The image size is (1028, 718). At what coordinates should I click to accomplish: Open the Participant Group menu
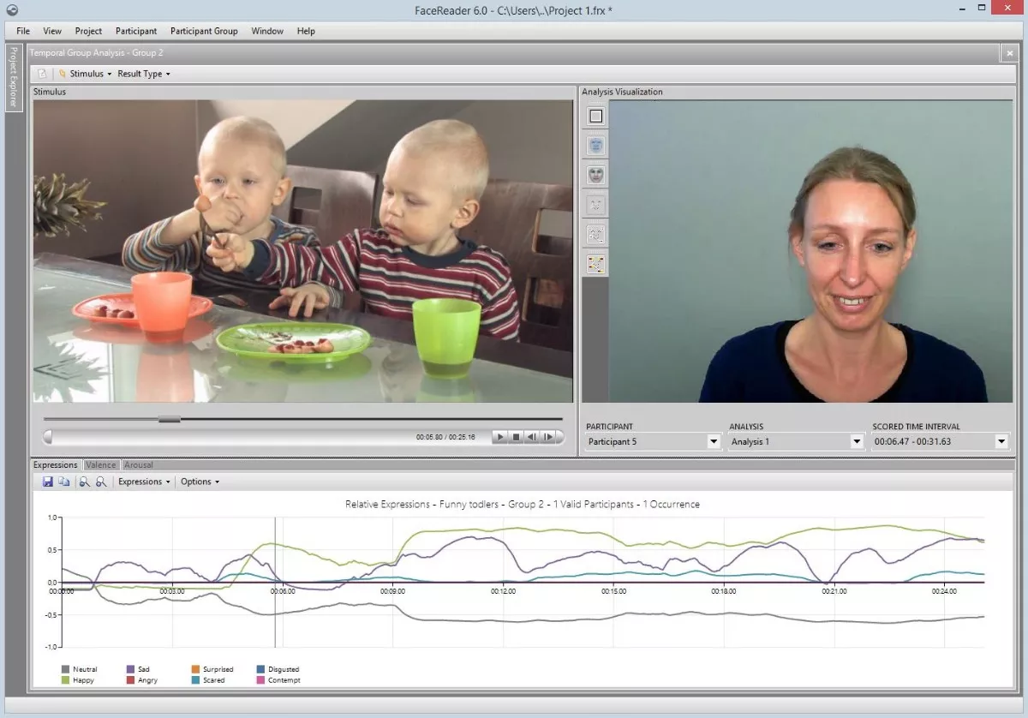click(x=204, y=31)
